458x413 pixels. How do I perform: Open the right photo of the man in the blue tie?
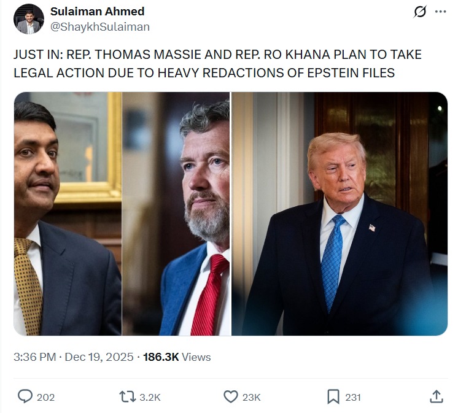(340, 214)
